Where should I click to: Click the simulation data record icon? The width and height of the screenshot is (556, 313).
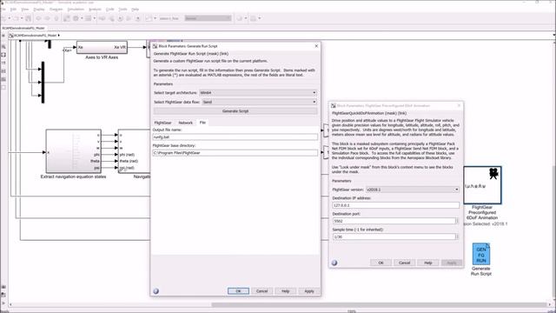coord(149,18)
